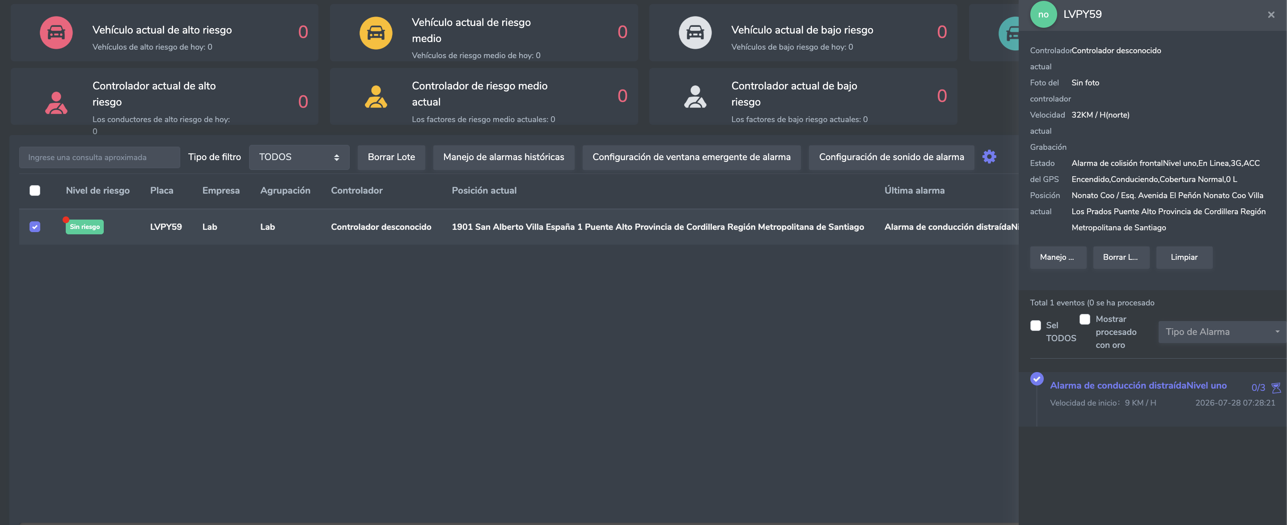Click the red high-risk vehicle icon
1287x525 pixels.
56,33
